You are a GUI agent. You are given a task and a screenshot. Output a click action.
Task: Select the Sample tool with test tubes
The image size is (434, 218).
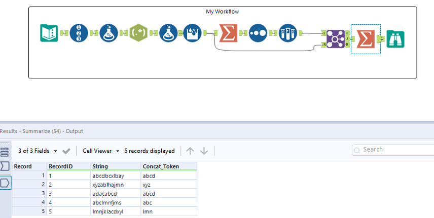(x=288, y=33)
